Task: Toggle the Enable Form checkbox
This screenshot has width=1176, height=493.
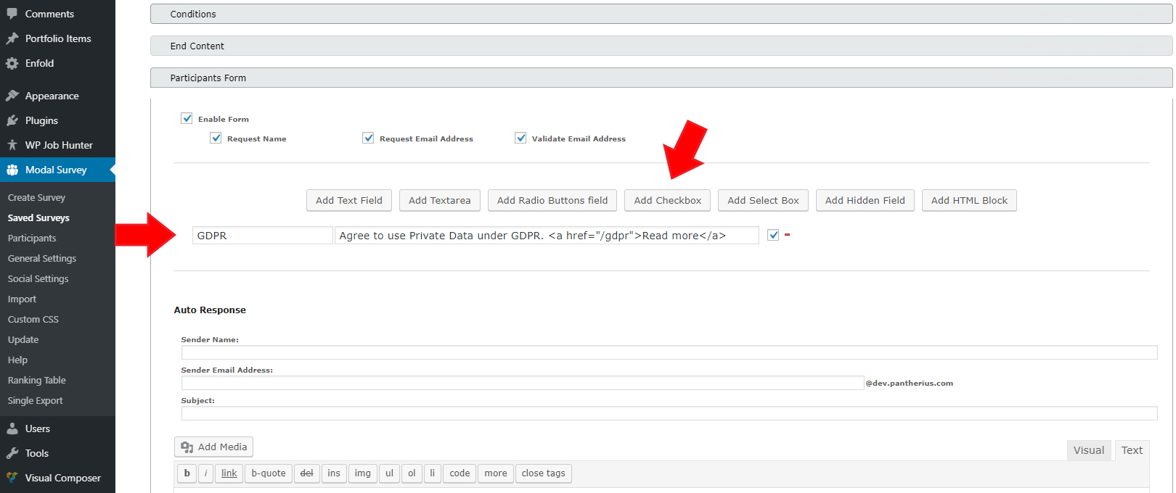Action: 187,118
